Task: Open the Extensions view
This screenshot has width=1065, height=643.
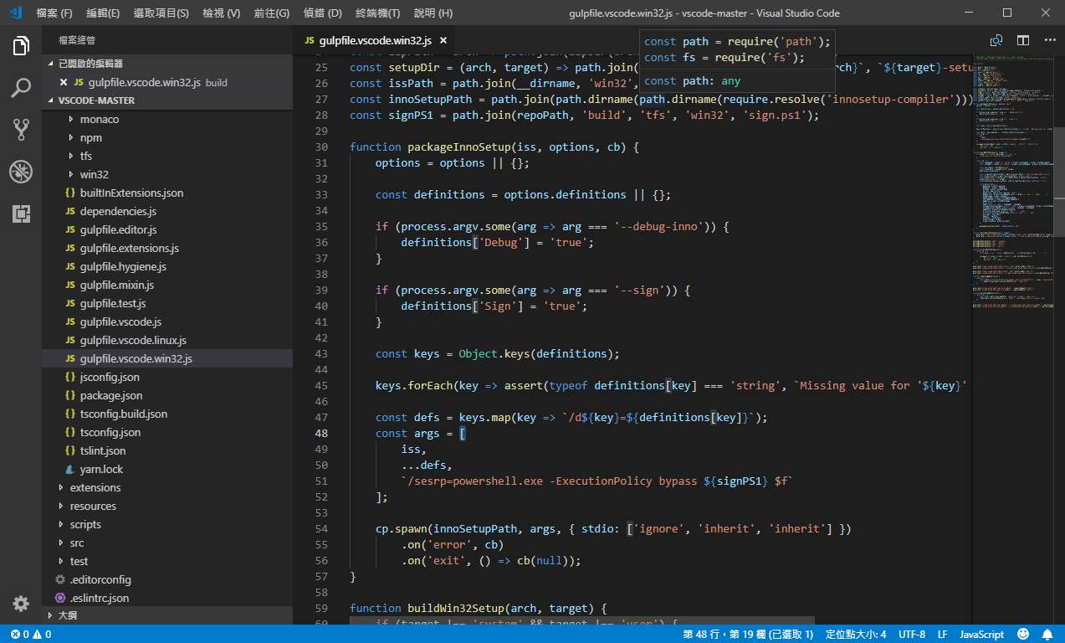Action: (21, 213)
